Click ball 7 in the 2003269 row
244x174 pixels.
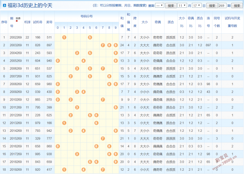coord(103,45)
